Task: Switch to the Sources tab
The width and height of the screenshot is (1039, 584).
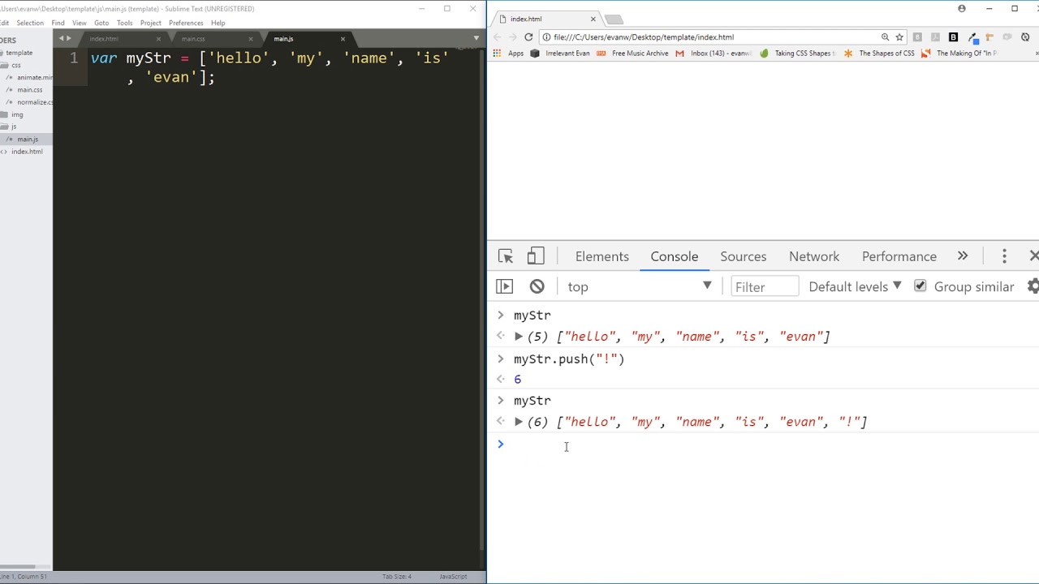Action: tap(744, 256)
